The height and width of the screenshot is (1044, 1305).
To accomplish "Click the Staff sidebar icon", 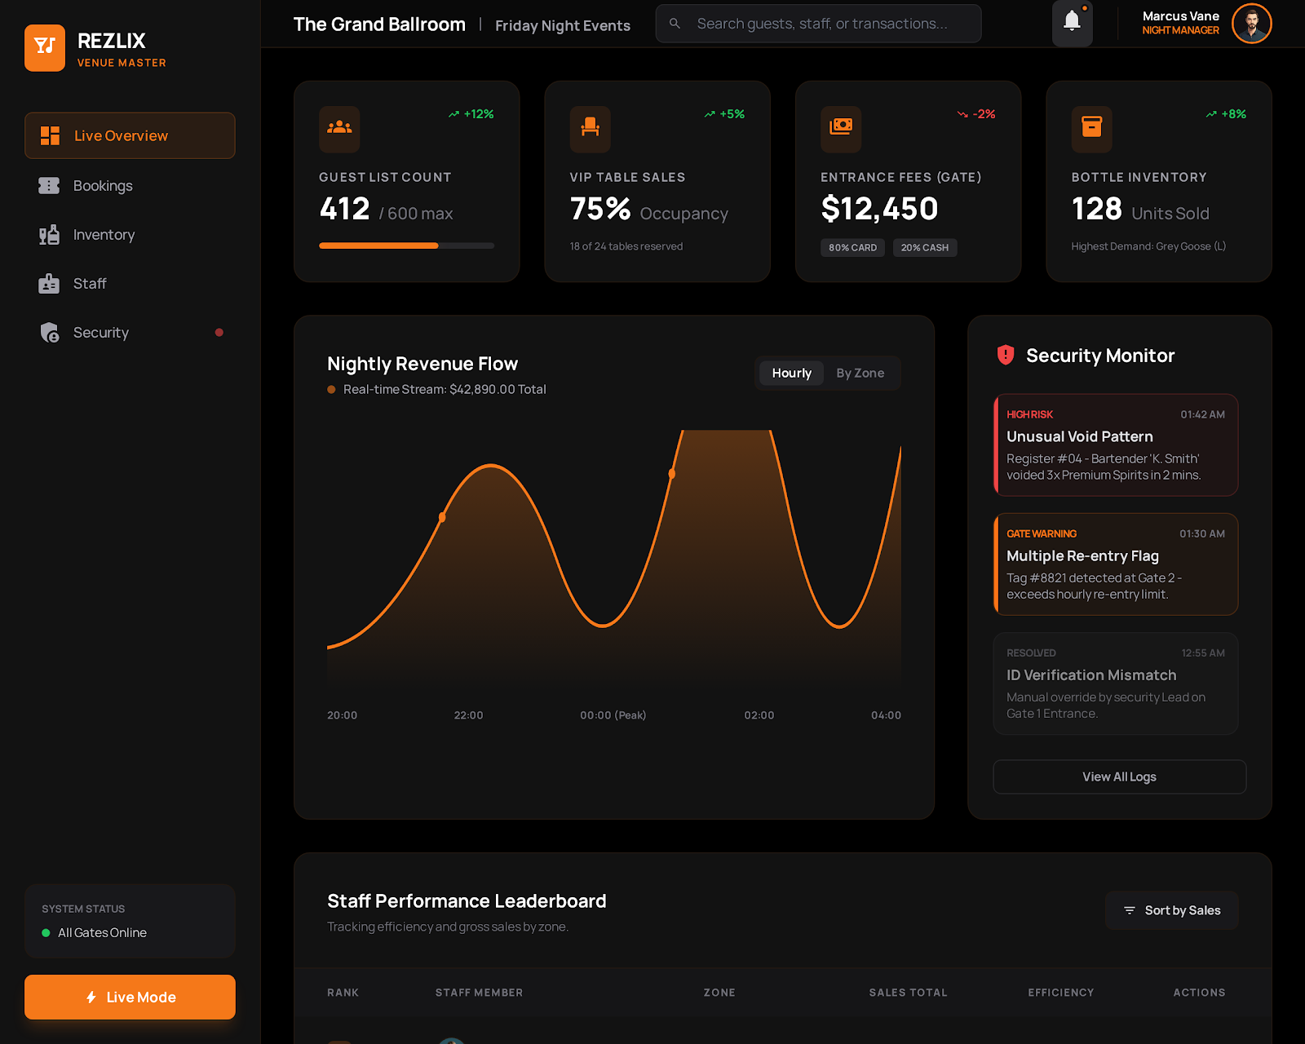I will 49,283.
